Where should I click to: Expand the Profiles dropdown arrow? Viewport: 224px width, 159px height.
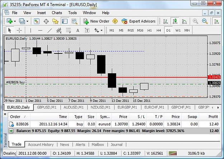[x=28, y=21]
